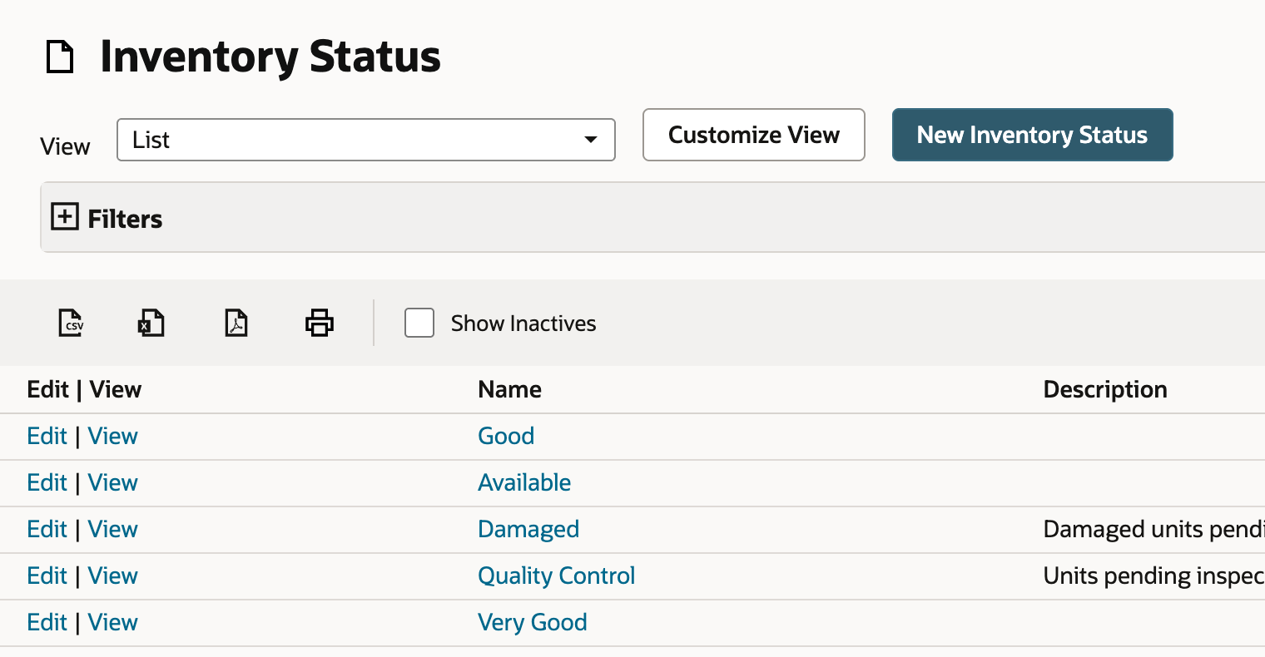Click the Customize View button

(754, 135)
